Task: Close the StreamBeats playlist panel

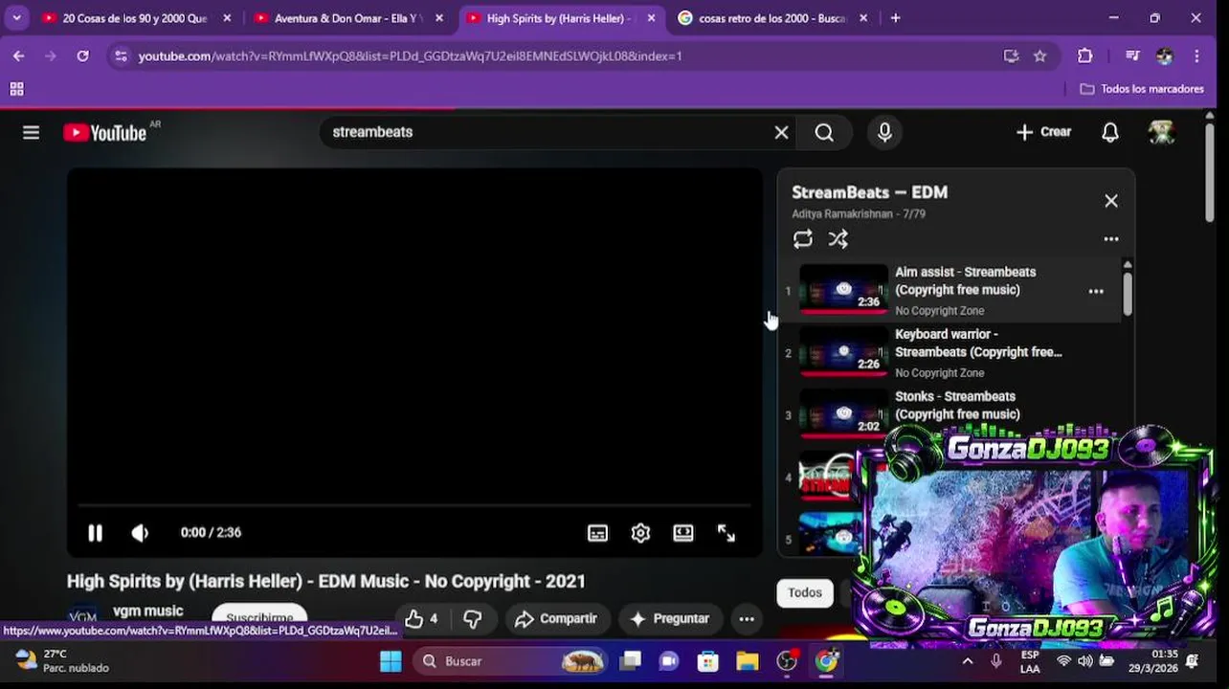Action: pos(1110,201)
